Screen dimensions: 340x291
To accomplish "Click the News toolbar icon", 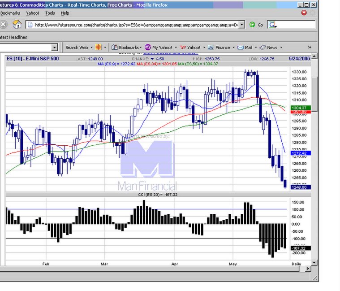I will pos(263,48).
